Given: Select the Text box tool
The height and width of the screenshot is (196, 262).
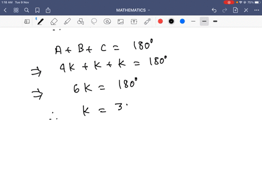Looking at the screenshot, I should (x=134, y=22).
